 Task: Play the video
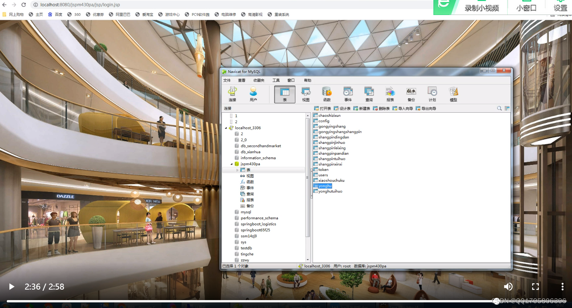(12, 287)
